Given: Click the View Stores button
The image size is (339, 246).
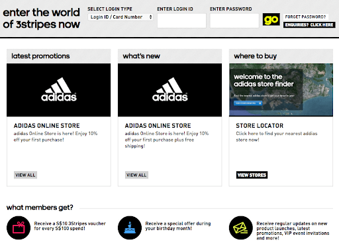Looking at the screenshot, I should point(252,175).
